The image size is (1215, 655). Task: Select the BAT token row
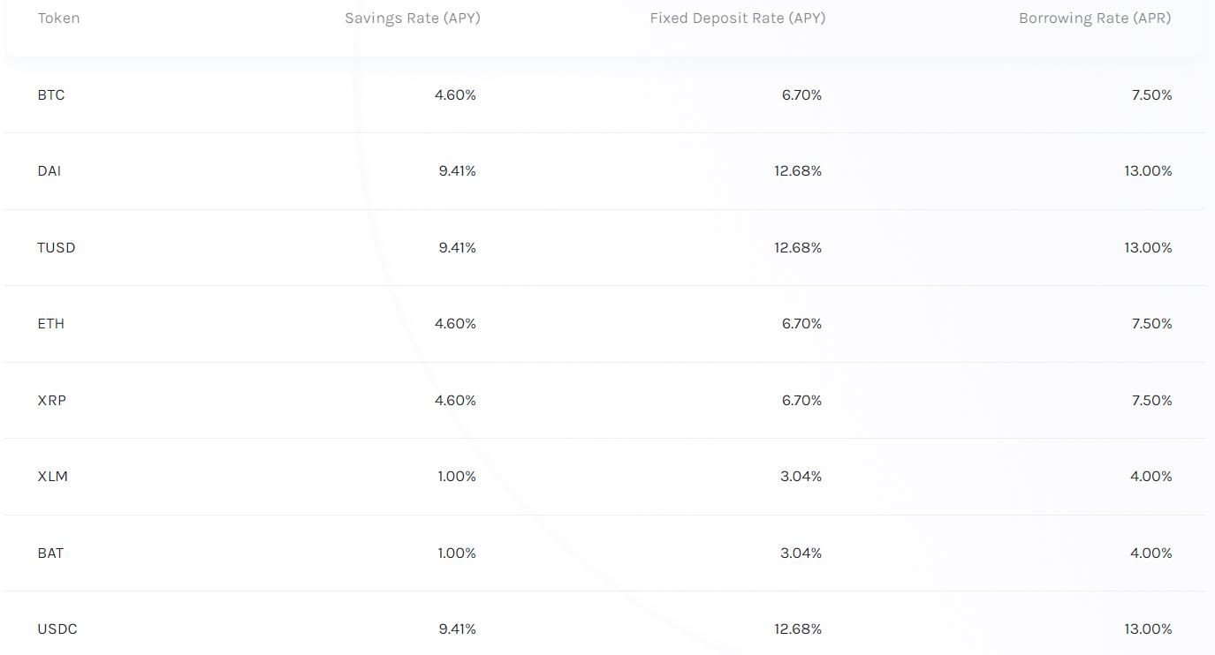click(x=605, y=553)
